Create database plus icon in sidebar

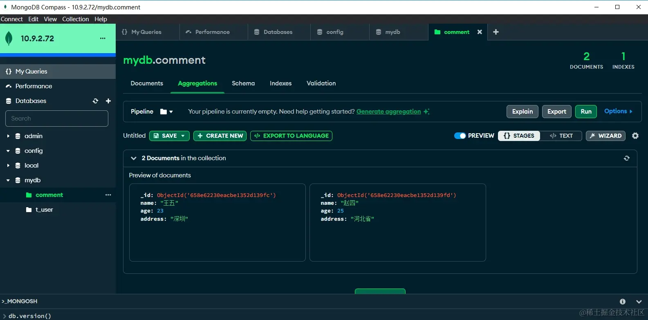pyautogui.click(x=108, y=101)
